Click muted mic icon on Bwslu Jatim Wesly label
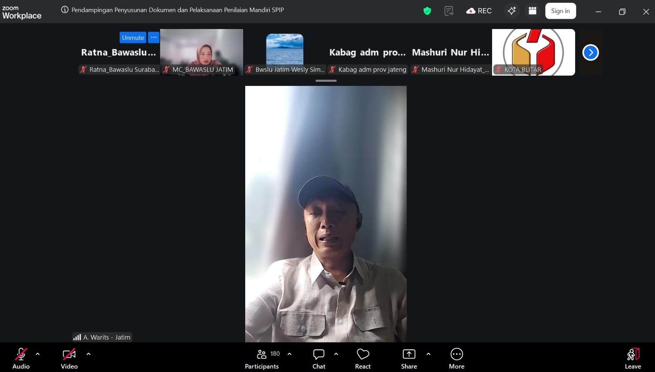The image size is (655, 372). 249,69
